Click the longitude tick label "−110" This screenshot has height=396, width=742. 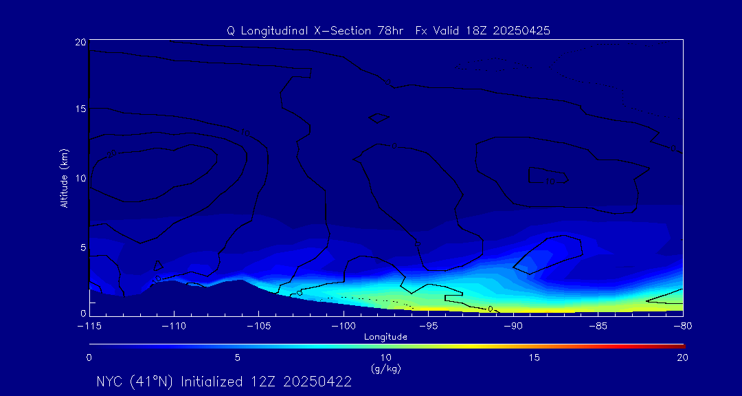point(174,327)
